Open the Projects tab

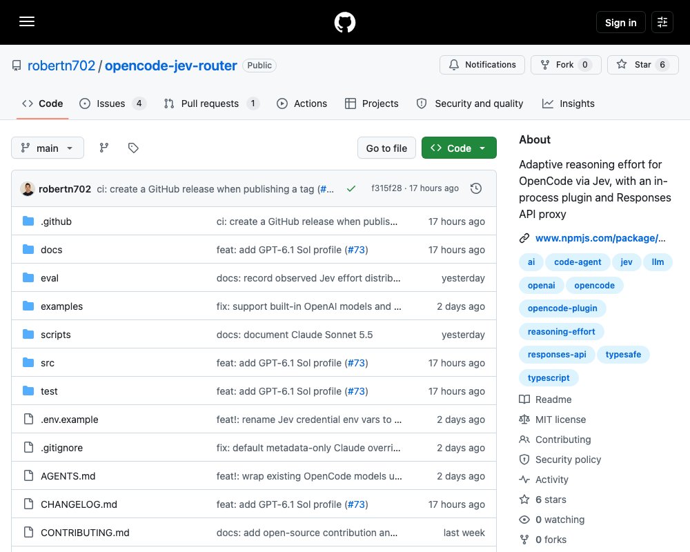click(x=372, y=103)
